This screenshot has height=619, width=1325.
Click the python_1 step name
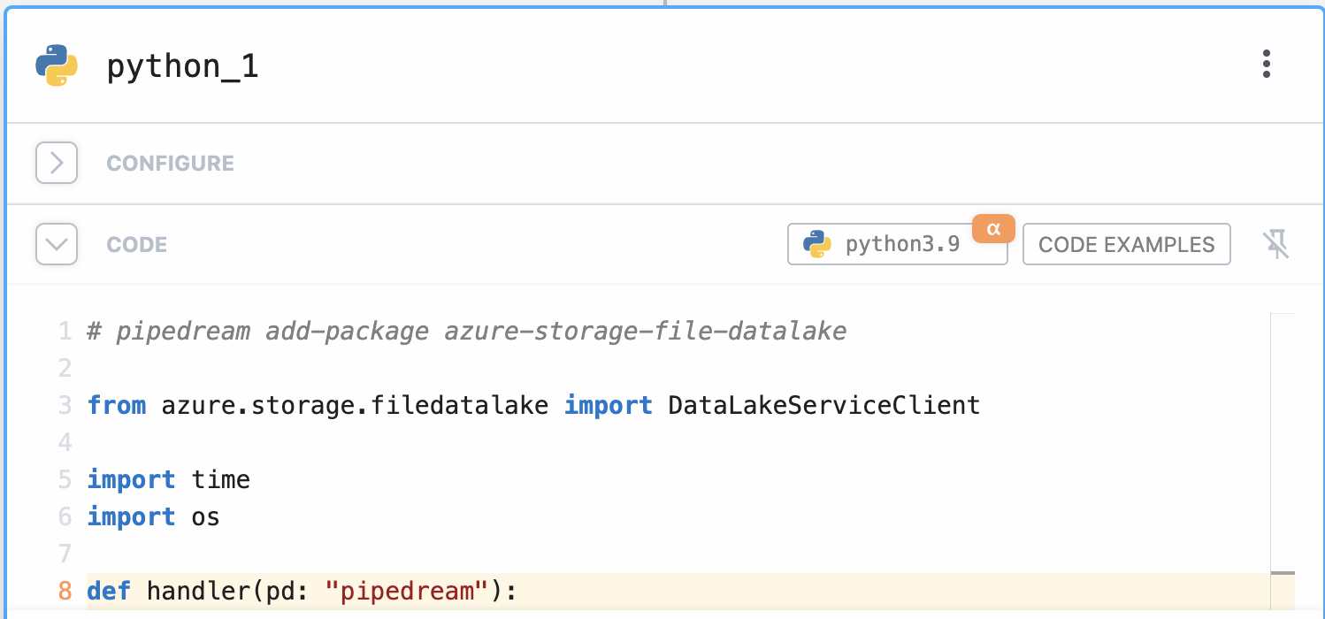pyautogui.click(x=183, y=66)
